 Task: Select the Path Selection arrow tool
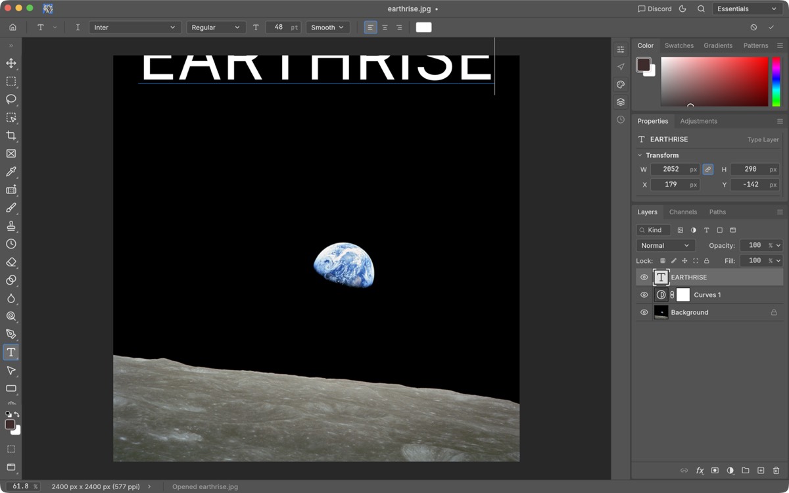(11, 371)
